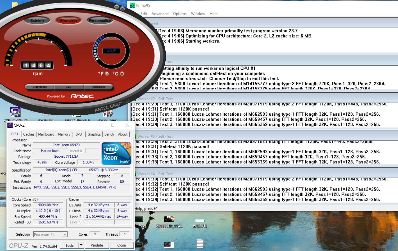Switch temperature unit to Fahrenheit
398x251 pixels.
click(107, 74)
